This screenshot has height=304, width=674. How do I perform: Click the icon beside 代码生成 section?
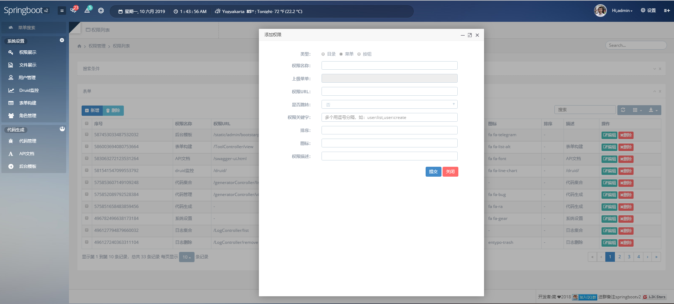[62, 129]
